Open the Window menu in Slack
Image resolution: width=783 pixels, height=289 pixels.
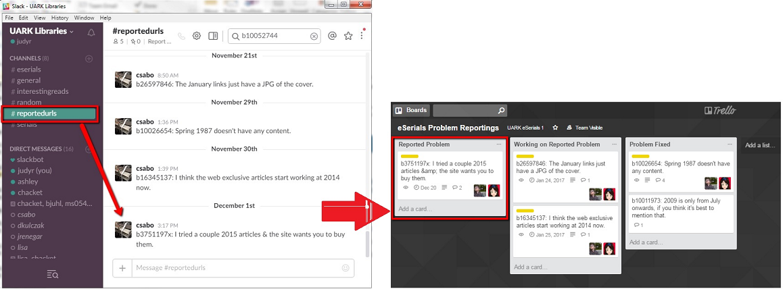[x=84, y=18]
